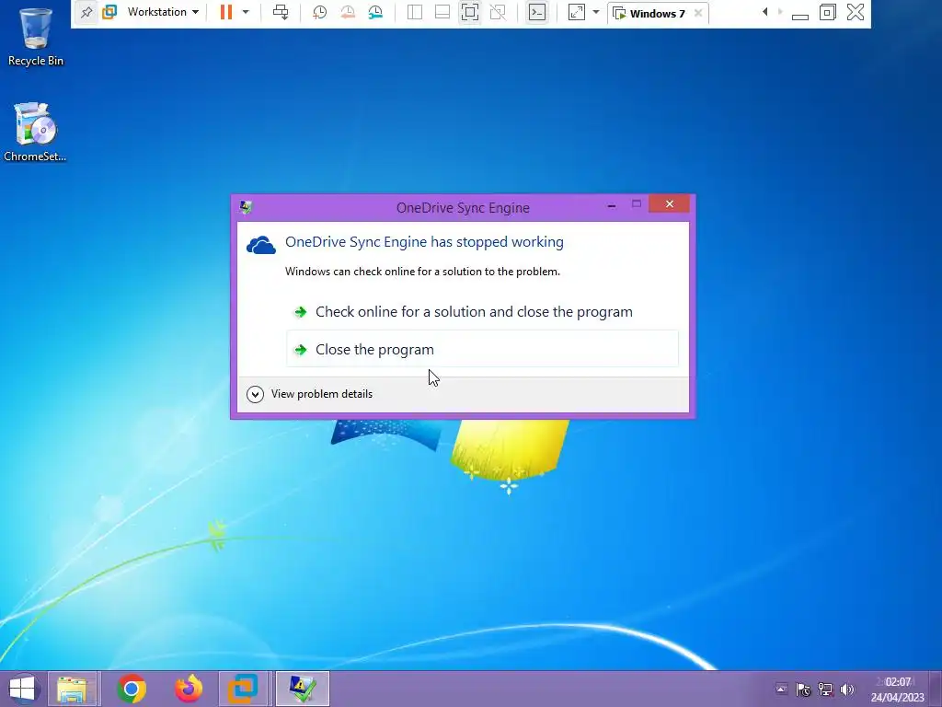942x707 pixels.
Task: Launch Google Chrome from the taskbar
Action: coord(132,689)
